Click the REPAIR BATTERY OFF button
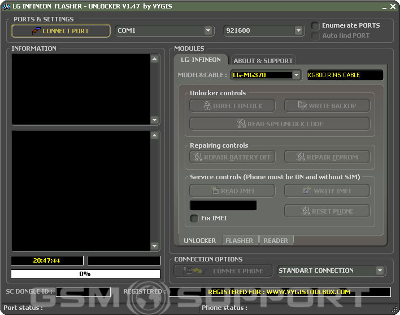The image size is (400, 315). [x=232, y=157]
